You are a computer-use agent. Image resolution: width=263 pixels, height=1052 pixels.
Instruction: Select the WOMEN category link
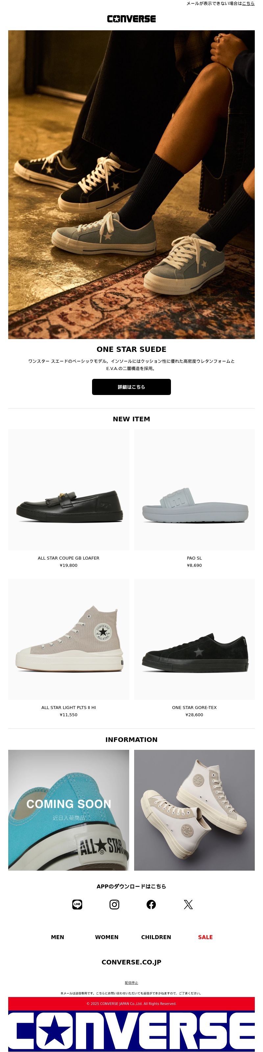pyautogui.click(x=107, y=937)
